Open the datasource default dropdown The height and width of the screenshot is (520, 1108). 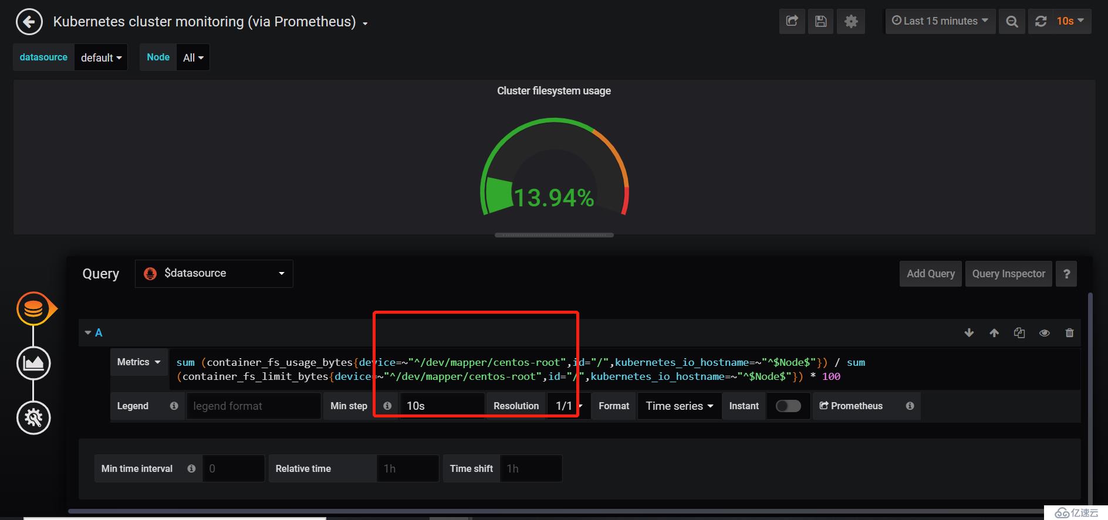point(101,57)
